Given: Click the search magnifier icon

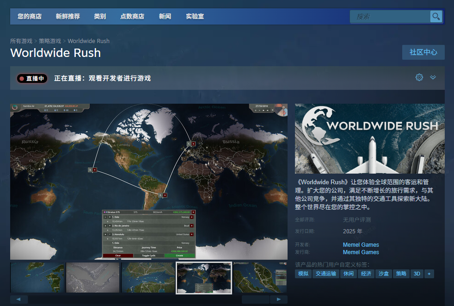Looking at the screenshot, I should [435, 16].
